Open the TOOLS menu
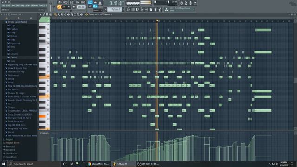 click(42, 6)
